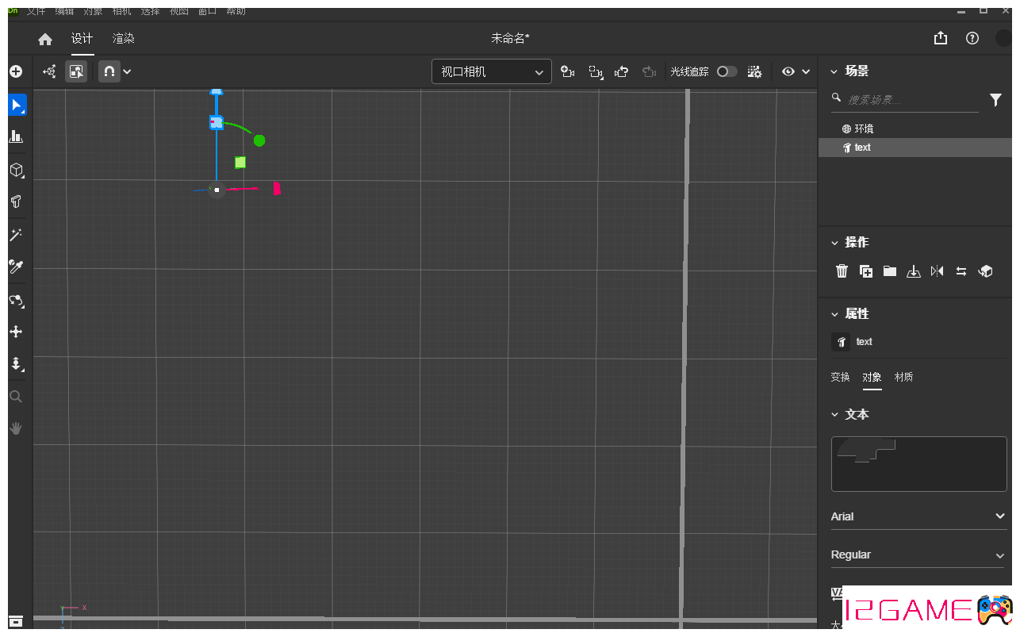Activate the Text tool in the left toolbar
This screenshot has width=1020, height=637.
point(16,201)
